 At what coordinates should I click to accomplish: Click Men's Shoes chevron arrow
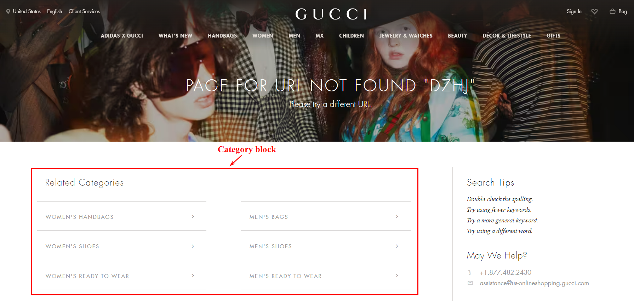397,246
